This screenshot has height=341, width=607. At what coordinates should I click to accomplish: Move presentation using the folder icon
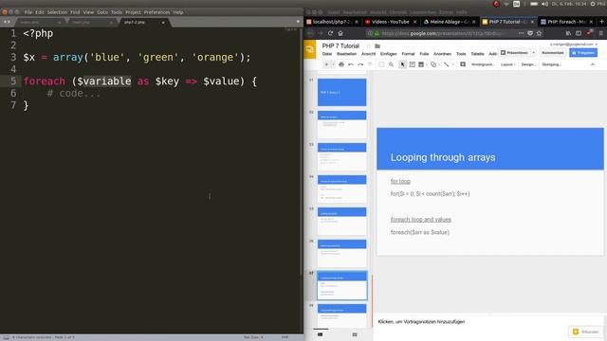point(377,46)
